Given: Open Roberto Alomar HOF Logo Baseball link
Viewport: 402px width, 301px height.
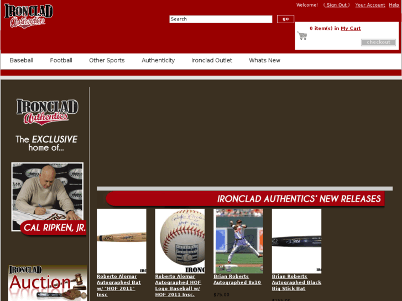Looking at the screenshot, I should pyautogui.click(x=178, y=286).
